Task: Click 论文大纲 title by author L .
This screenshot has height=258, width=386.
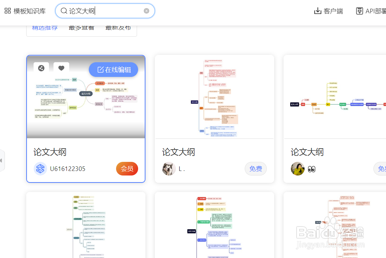Action: (x=178, y=152)
